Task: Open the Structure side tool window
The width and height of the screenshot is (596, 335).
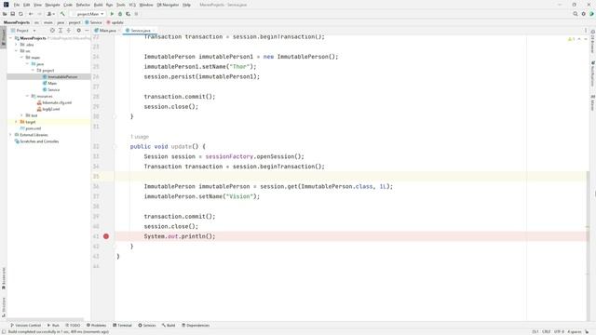Action: pos(4,307)
